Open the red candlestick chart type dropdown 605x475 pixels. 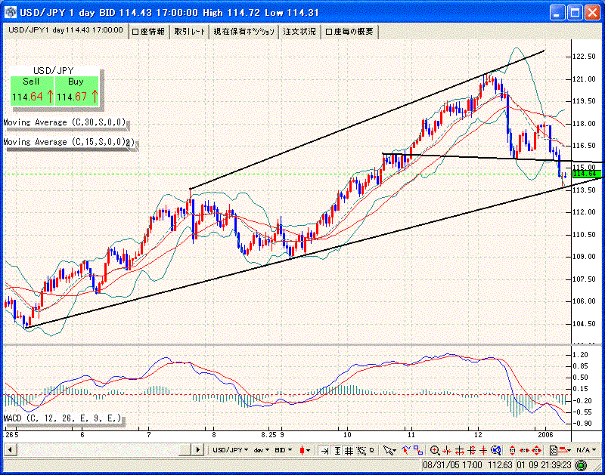(305, 450)
